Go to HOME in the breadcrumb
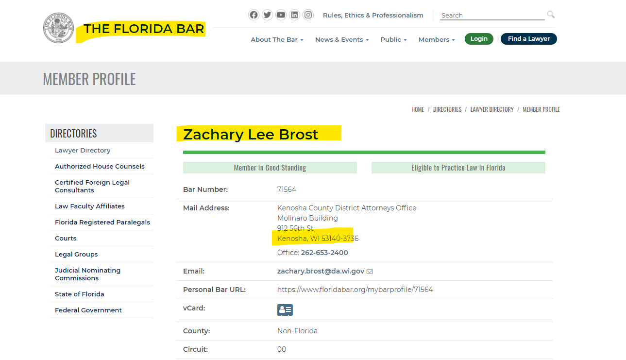The image size is (626, 360). point(418,109)
